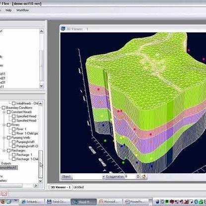Click the model tree scrollbar down arrow

pyautogui.click(x=41, y=181)
